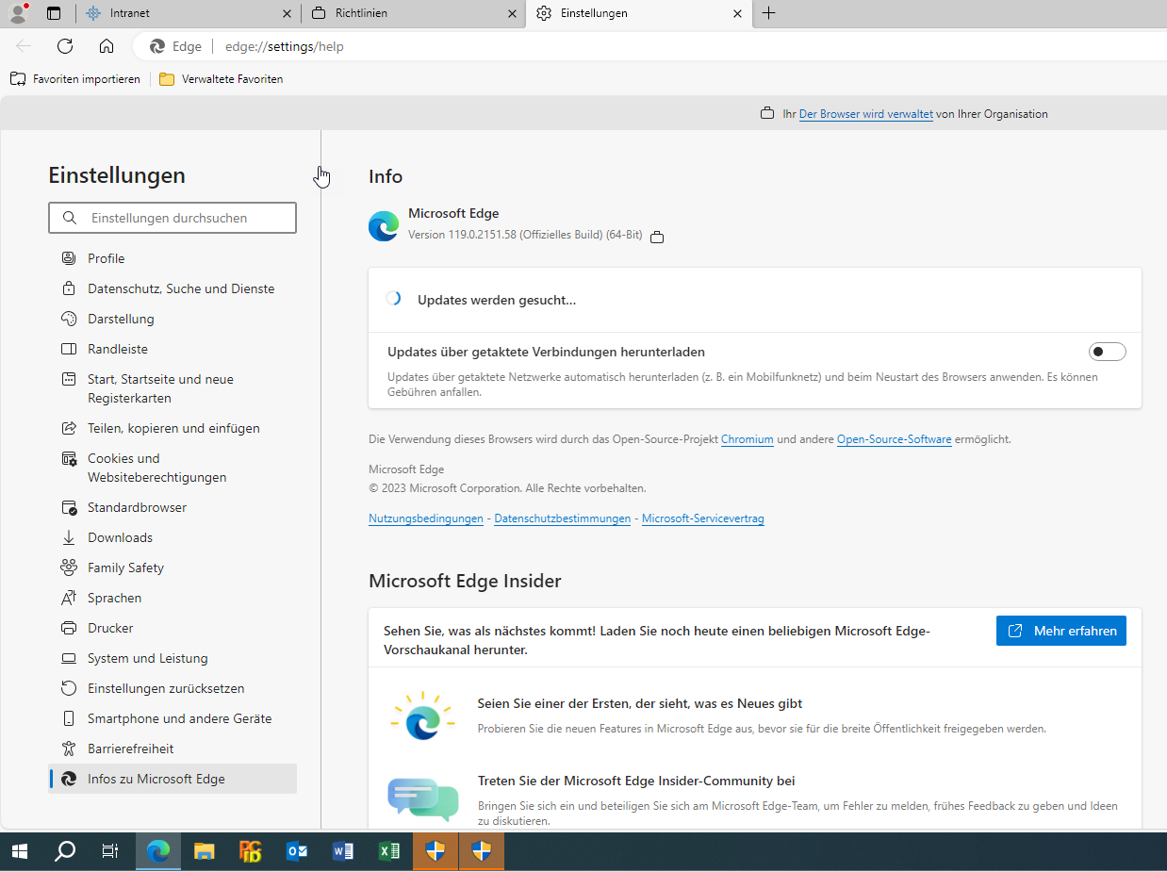
Task: Open Teilen, kopieren und einfügen
Action: coord(173,428)
